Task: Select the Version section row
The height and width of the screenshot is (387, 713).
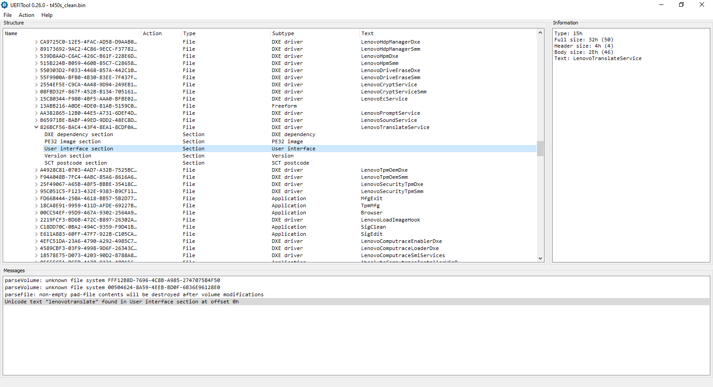Action: pos(270,156)
